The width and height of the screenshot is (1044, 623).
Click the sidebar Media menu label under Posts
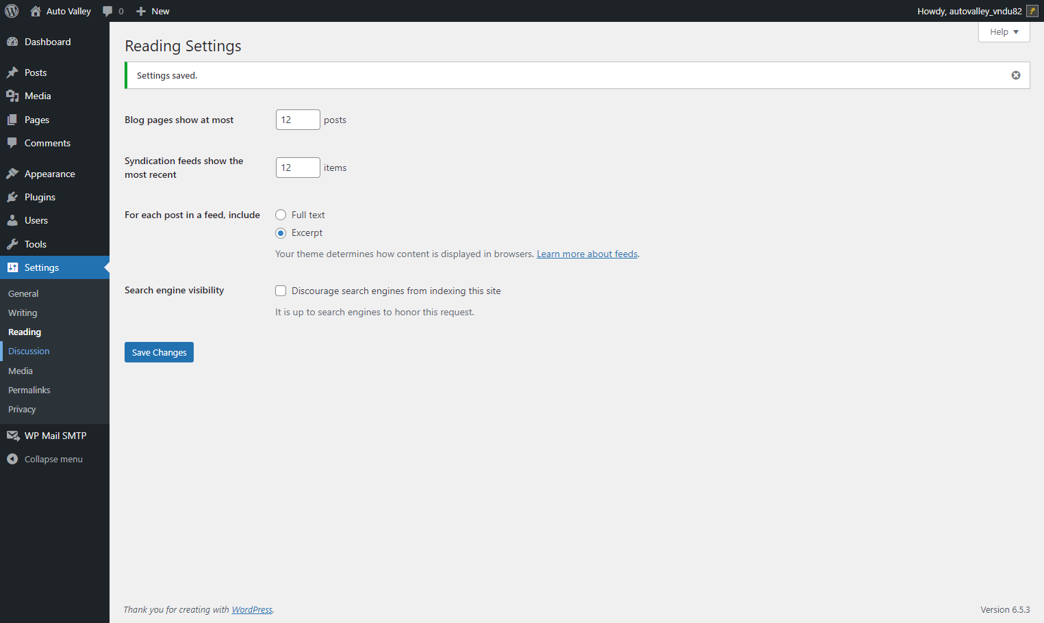38,96
